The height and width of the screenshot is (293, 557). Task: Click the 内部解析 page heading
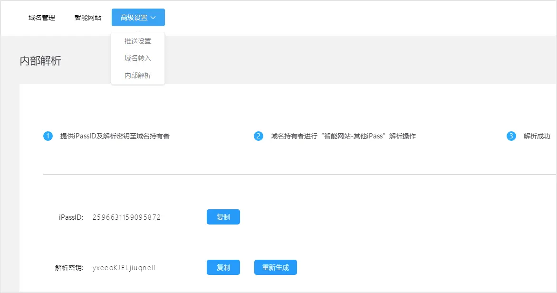(40, 61)
